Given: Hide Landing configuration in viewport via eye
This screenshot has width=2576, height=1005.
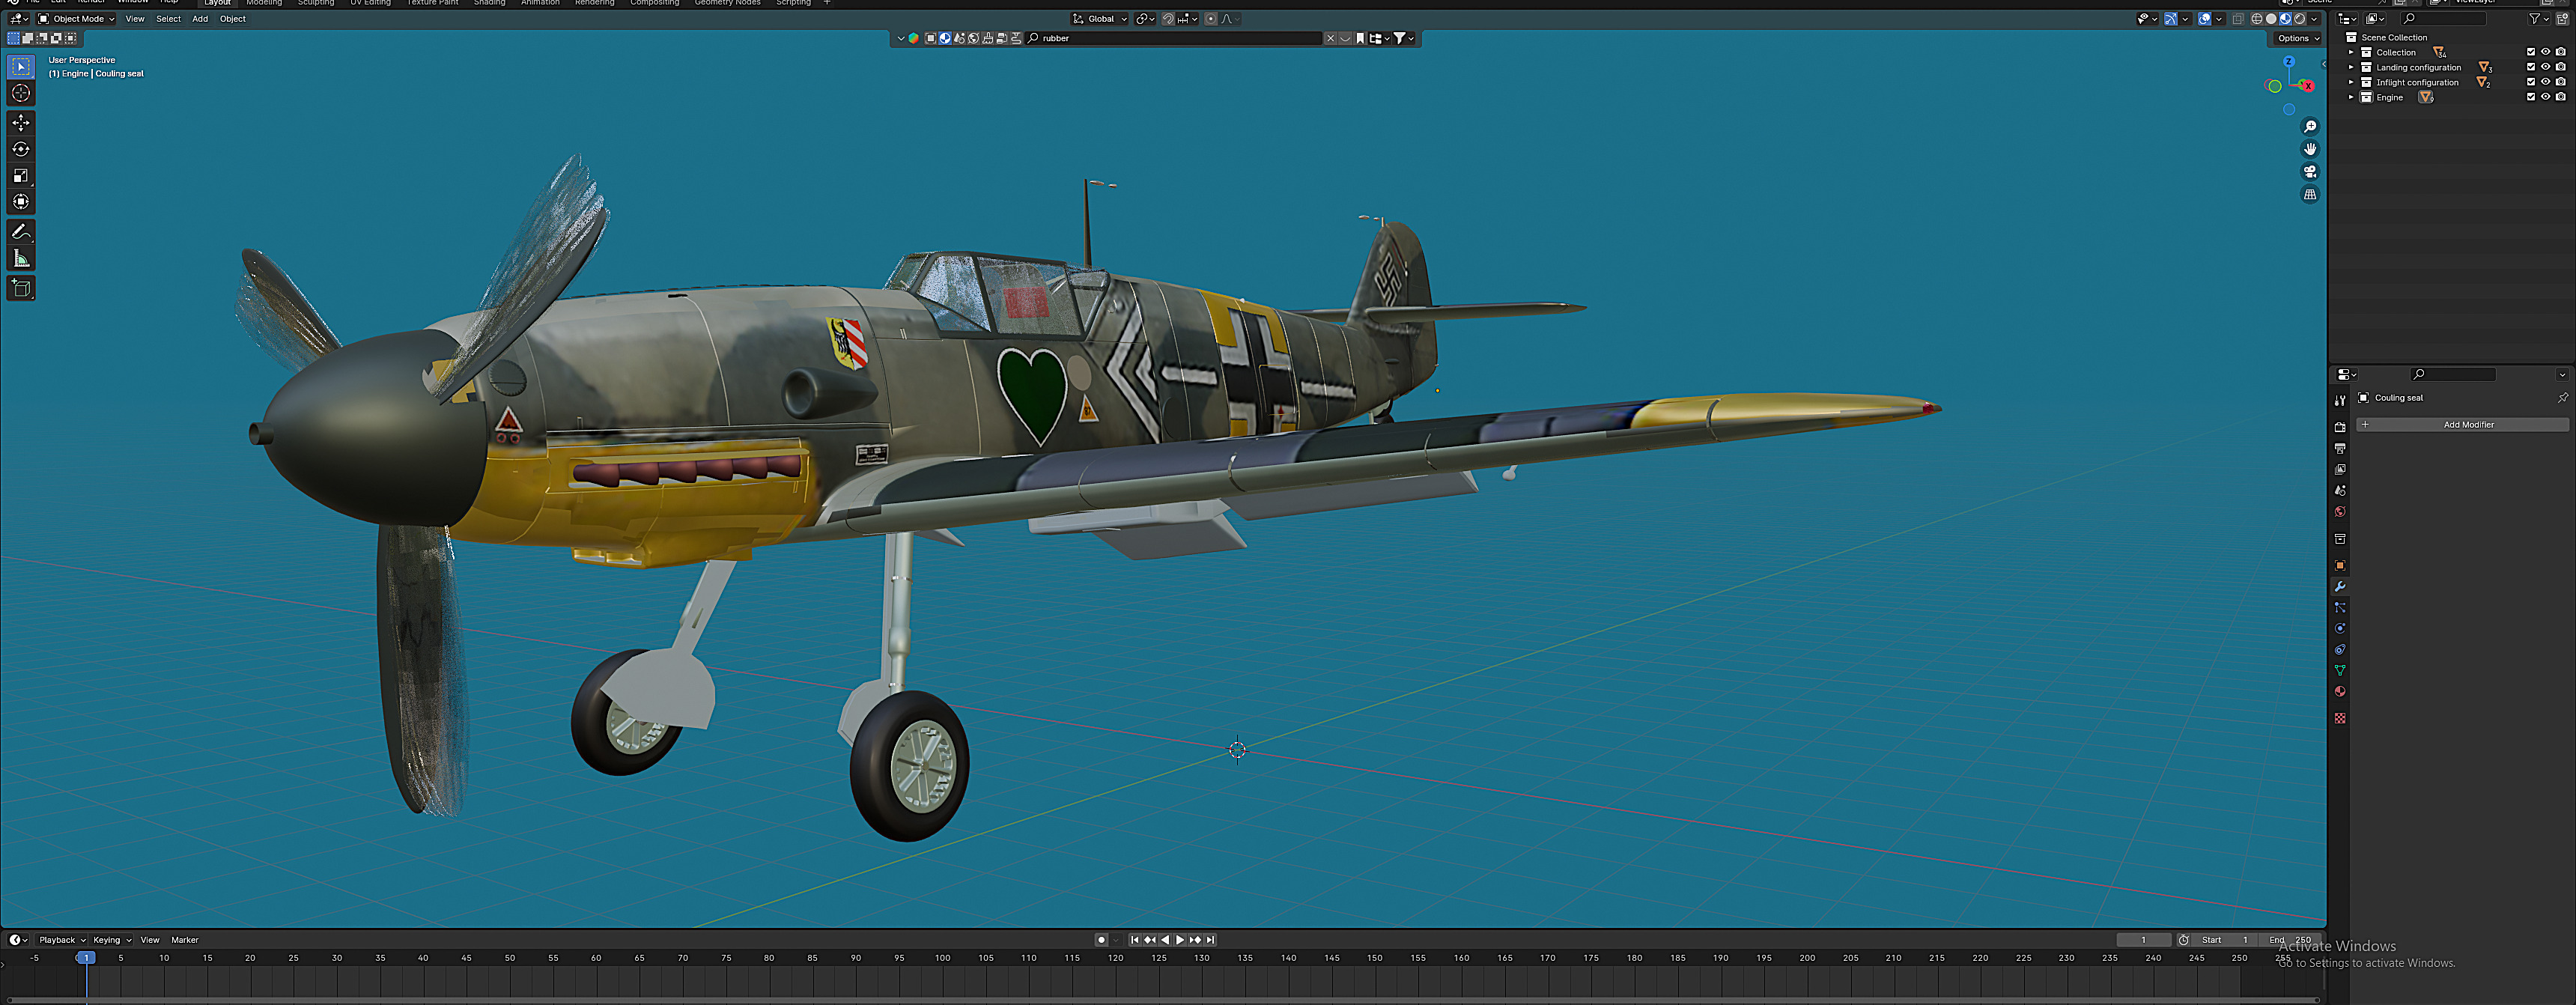Looking at the screenshot, I should (2546, 67).
